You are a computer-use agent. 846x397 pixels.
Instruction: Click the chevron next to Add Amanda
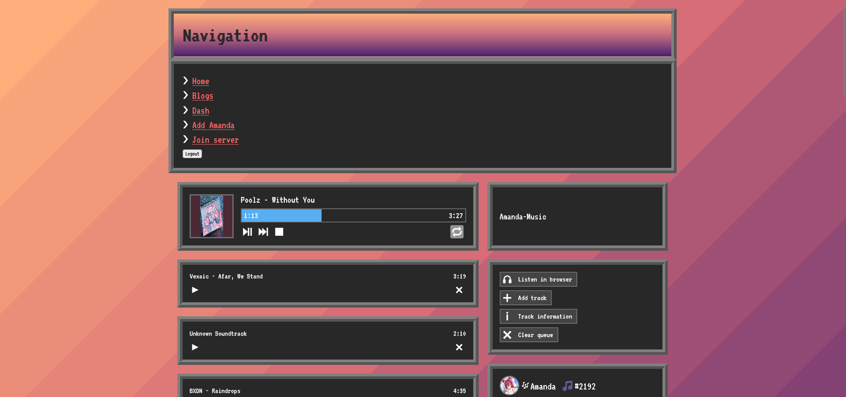click(186, 125)
